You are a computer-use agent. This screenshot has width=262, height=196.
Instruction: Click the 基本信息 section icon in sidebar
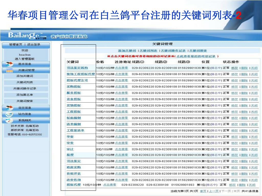[9, 64]
